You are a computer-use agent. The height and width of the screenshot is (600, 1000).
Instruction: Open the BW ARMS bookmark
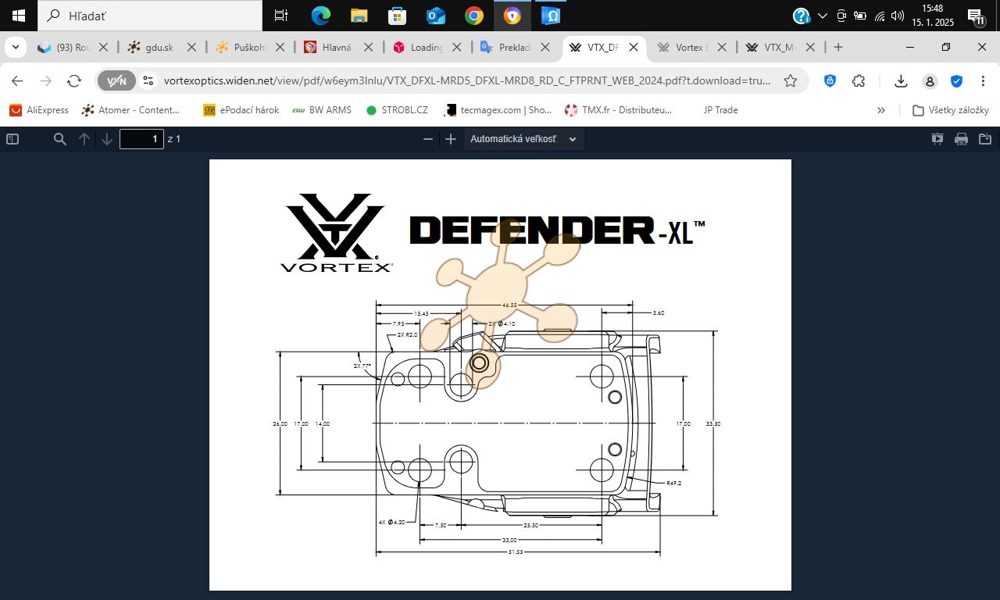pos(322,110)
